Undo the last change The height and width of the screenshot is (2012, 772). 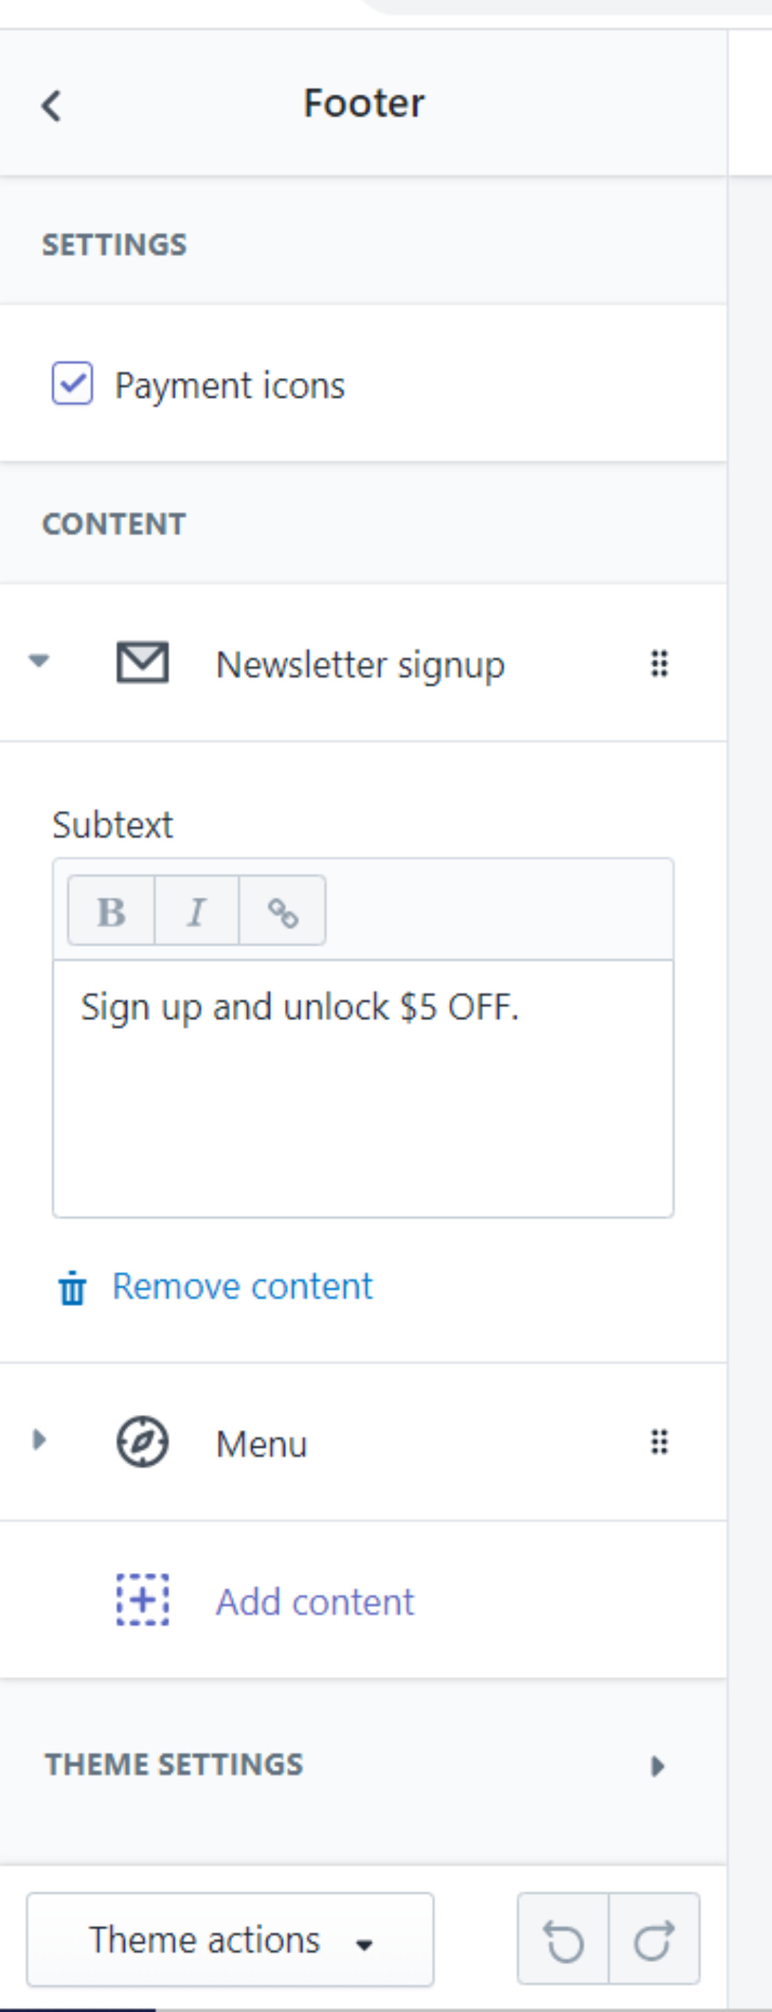pos(563,1940)
